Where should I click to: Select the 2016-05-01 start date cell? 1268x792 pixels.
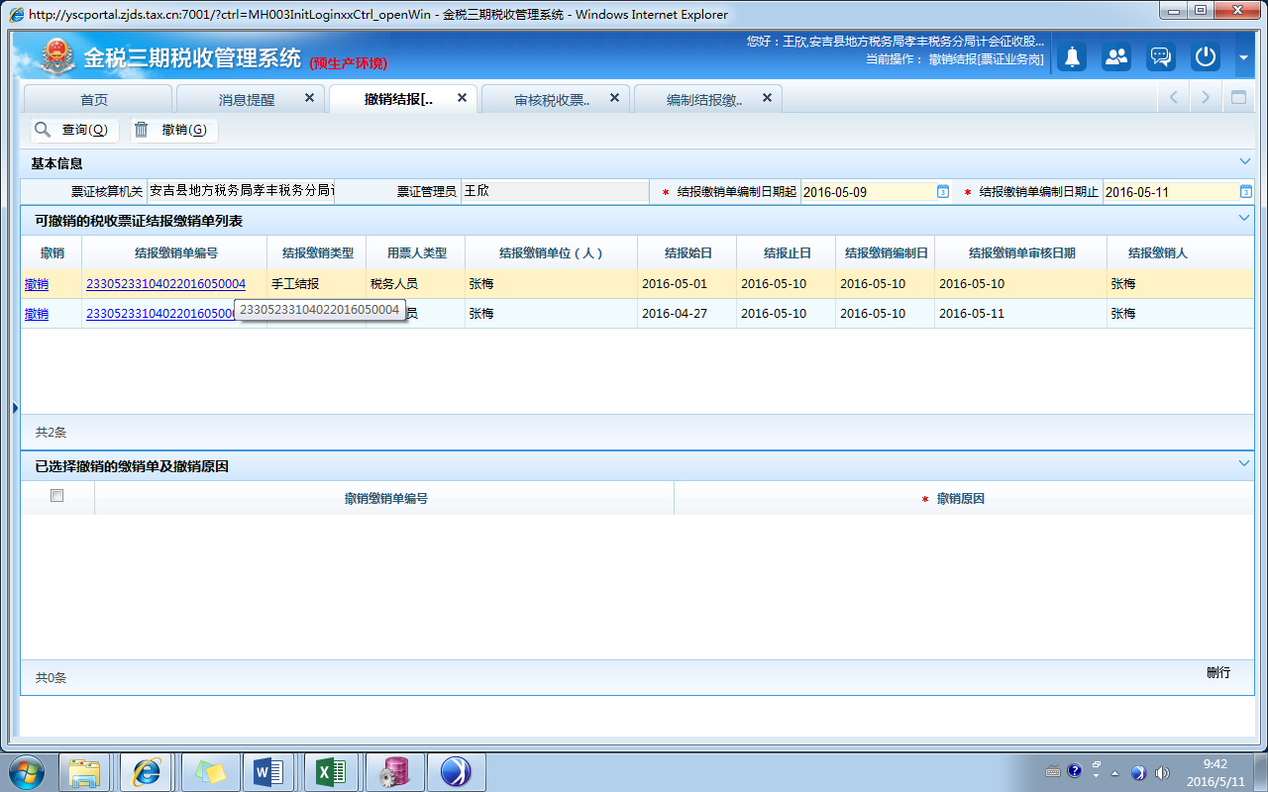(x=687, y=284)
